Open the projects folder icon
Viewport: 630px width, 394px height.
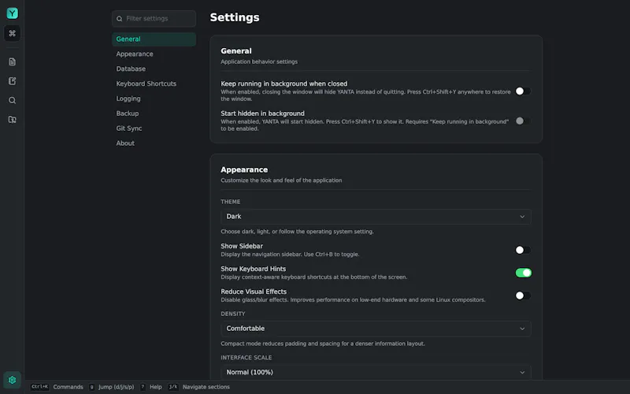coord(12,120)
